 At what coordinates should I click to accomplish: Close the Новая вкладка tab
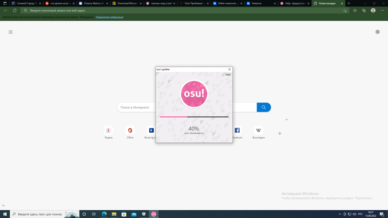click(342, 3)
